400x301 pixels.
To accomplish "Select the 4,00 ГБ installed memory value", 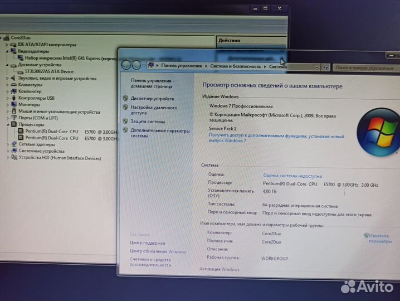I will [270, 192].
